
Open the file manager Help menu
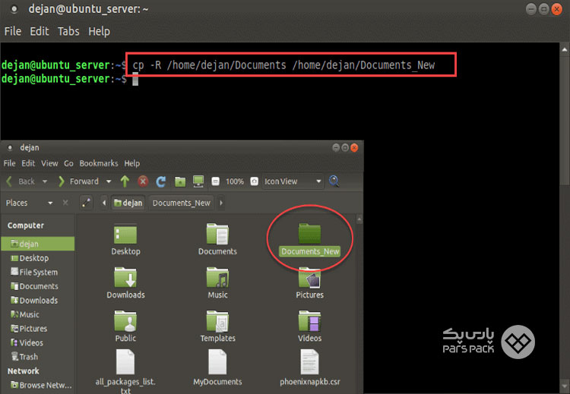pyautogui.click(x=132, y=163)
